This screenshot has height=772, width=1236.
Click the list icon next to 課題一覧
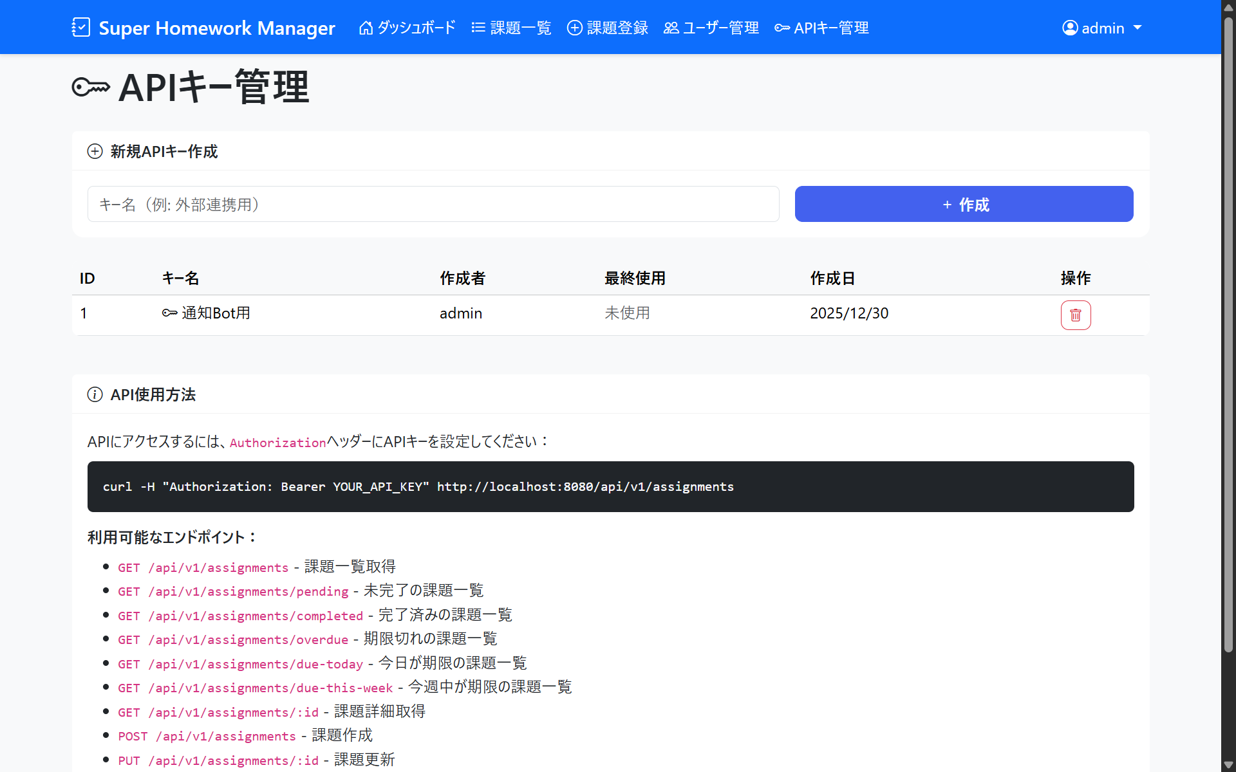pyautogui.click(x=478, y=28)
